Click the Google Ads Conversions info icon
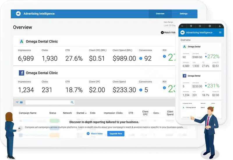Screen dimensions: 233x160 141,58
